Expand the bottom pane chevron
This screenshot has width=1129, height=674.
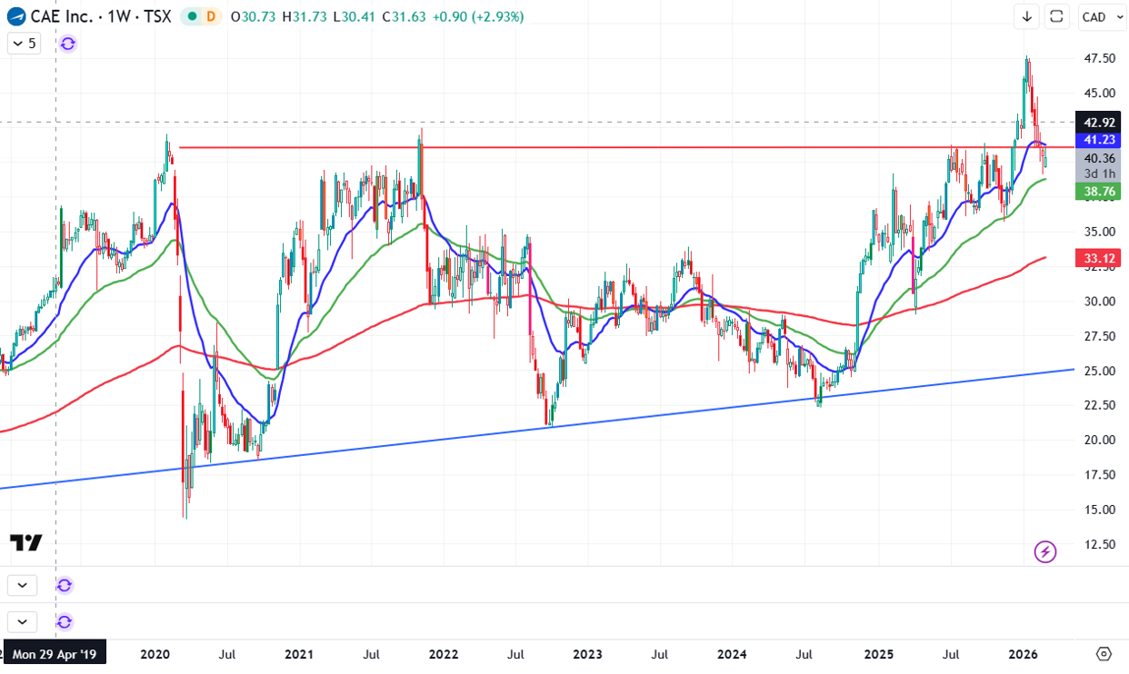coord(22,622)
